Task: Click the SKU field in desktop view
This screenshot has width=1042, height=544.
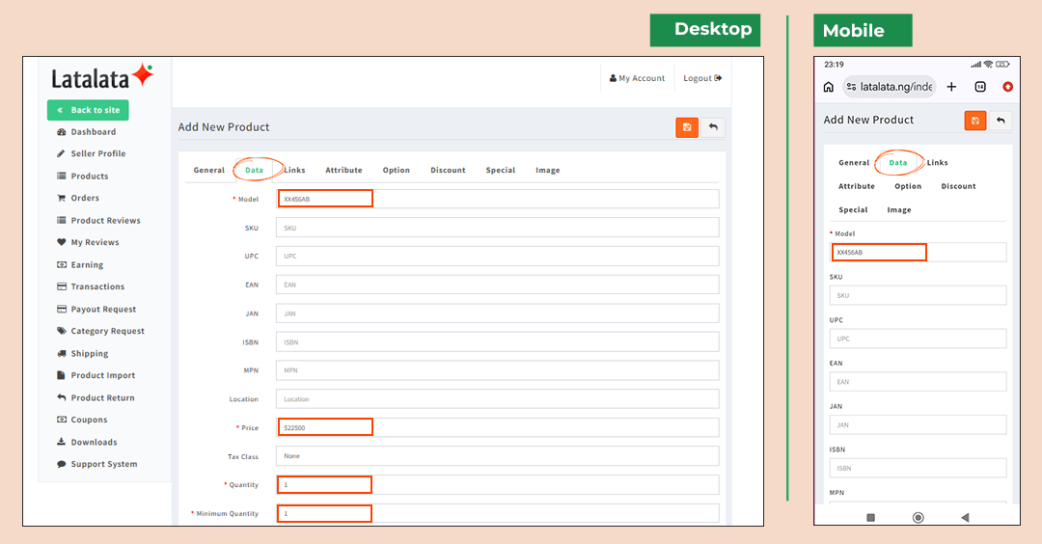Action: point(498,228)
